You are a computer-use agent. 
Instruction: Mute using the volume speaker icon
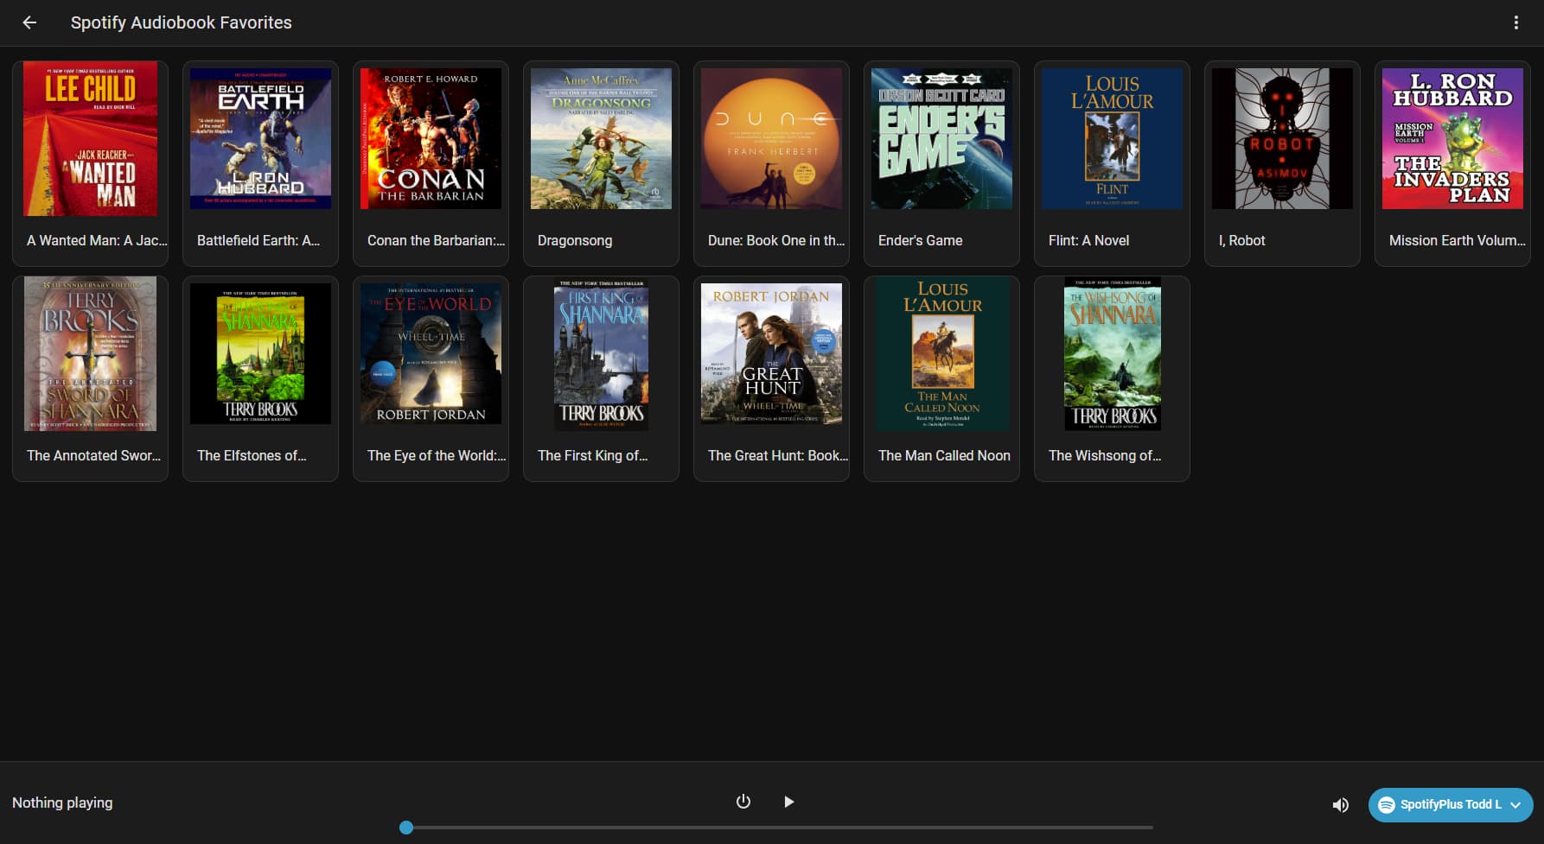click(1340, 805)
